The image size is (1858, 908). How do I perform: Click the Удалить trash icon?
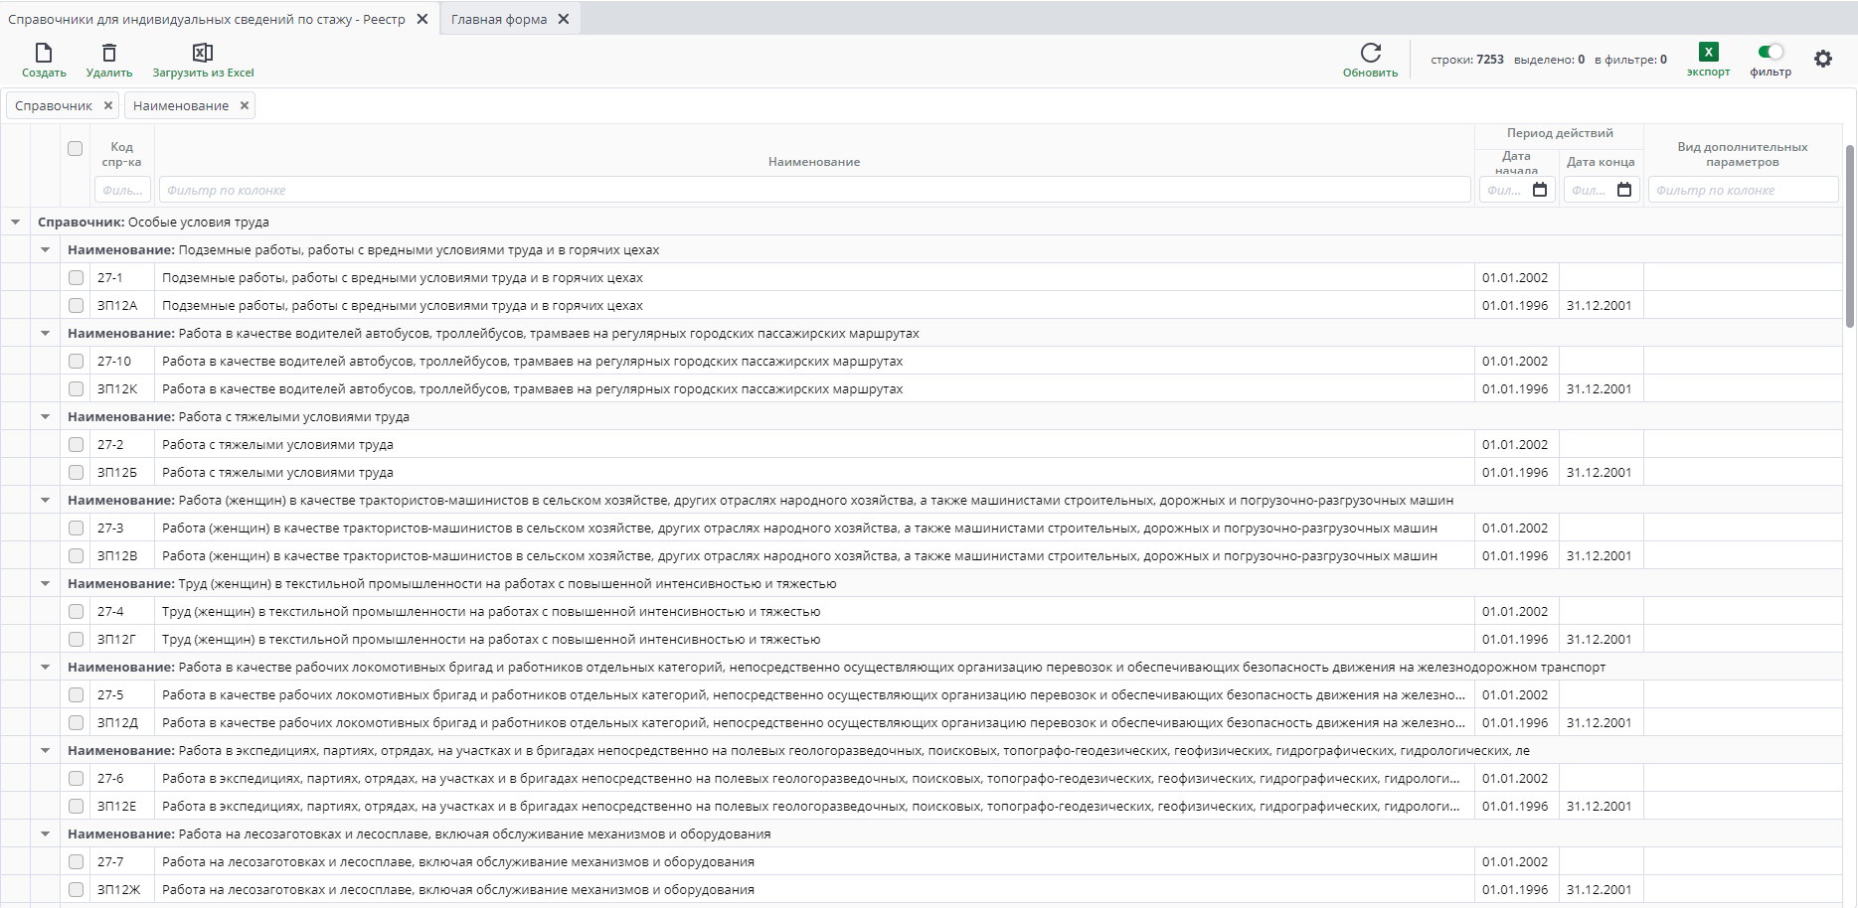[x=109, y=53]
